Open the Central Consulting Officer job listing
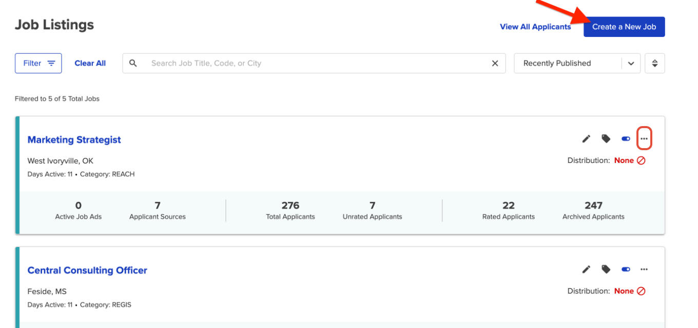The height and width of the screenshot is (328, 698). [x=87, y=271]
